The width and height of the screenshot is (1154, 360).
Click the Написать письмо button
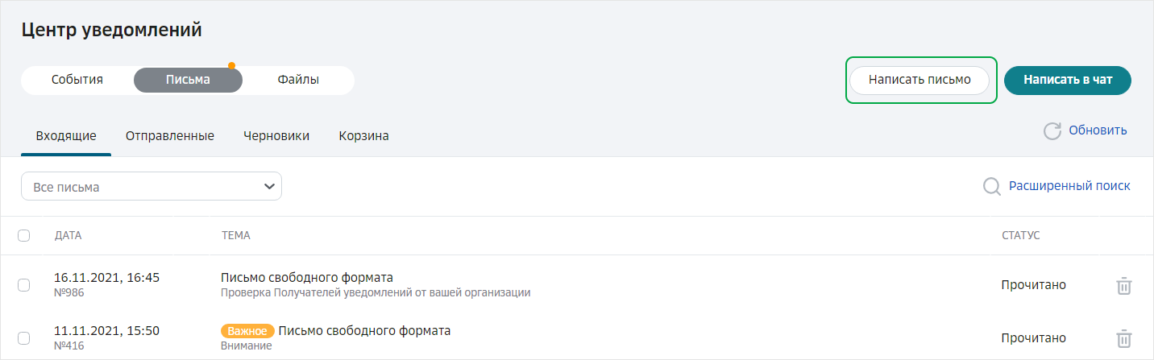(919, 81)
